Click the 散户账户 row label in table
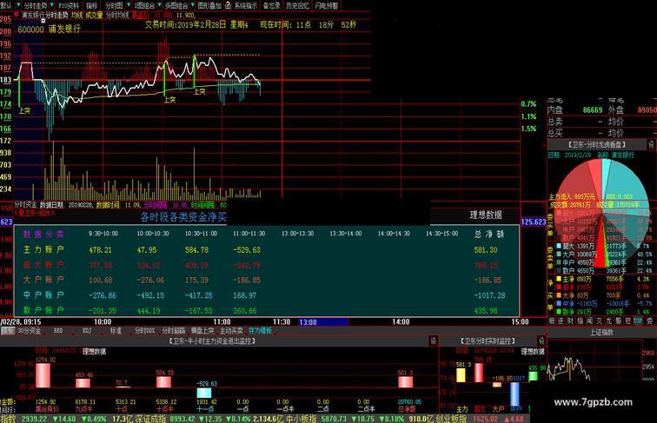Image resolution: width=657 pixels, height=423 pixels. [x=43, y=310]
